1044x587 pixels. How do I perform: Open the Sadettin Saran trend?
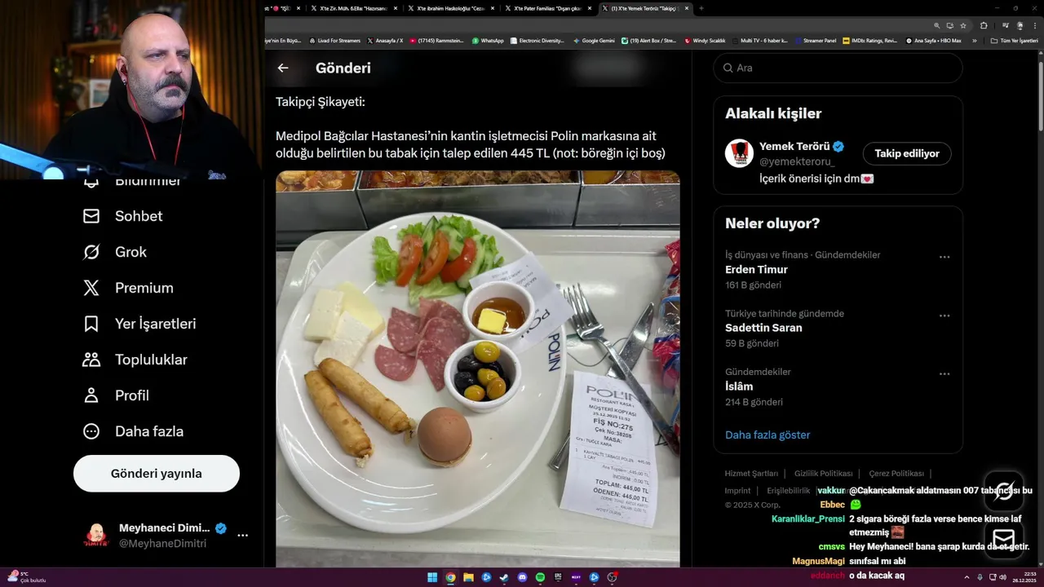[x=763, y=328]
